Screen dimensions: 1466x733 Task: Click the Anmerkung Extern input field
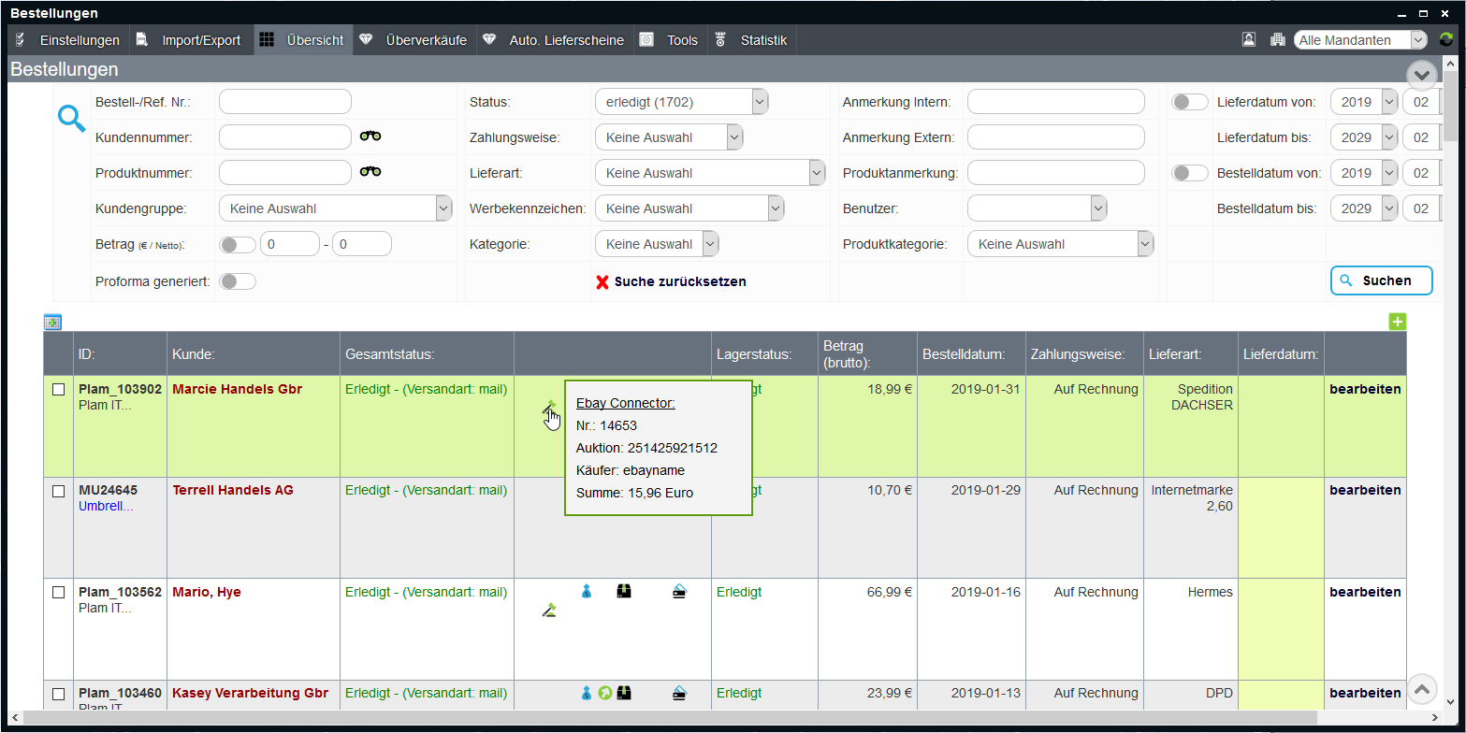click(x=1056, y=137)
